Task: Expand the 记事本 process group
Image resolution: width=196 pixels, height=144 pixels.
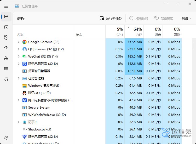Action: pyautogui.click(x=19, y=122)
